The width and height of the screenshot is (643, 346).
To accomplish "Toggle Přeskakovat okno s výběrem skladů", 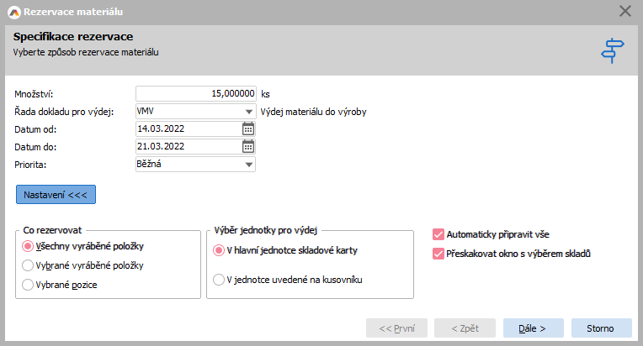I will point(438,254).
